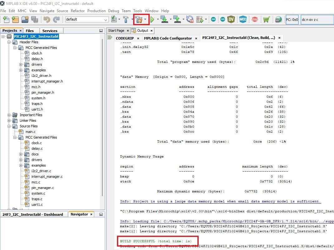Click the Hold in Reset icon

[x=190, y=20]
